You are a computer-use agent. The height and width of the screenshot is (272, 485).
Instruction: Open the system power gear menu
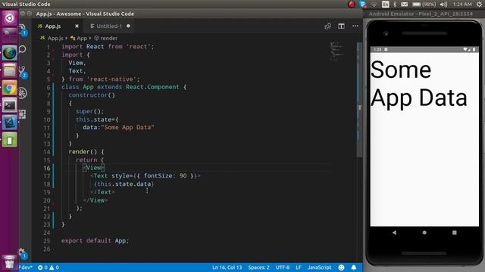point(479,4)
